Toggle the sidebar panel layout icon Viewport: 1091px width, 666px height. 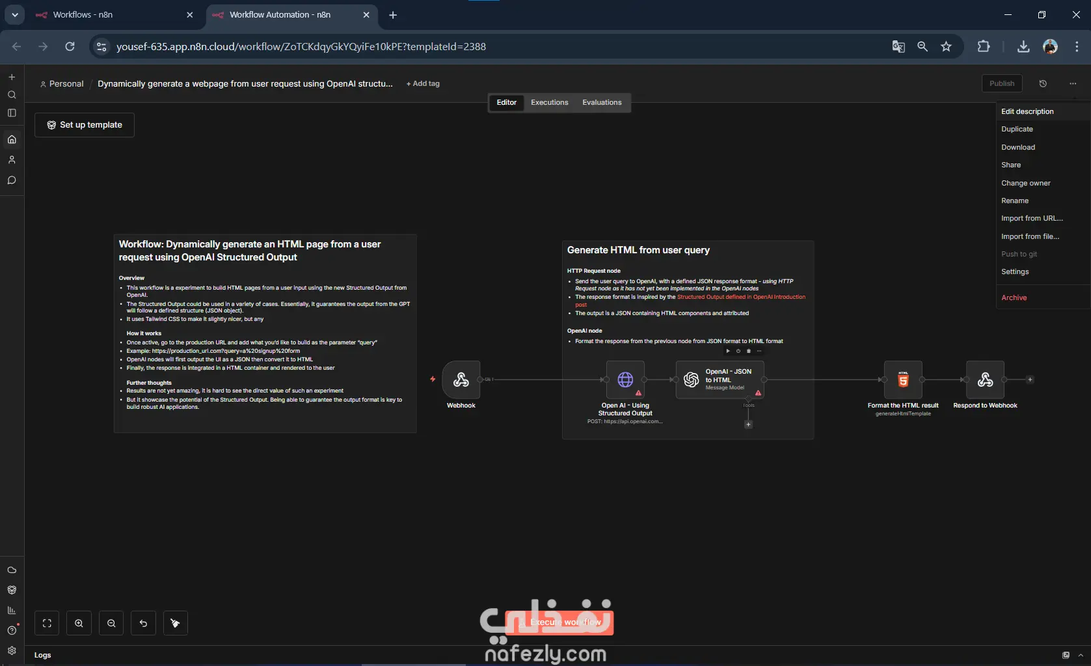(12, 113)
